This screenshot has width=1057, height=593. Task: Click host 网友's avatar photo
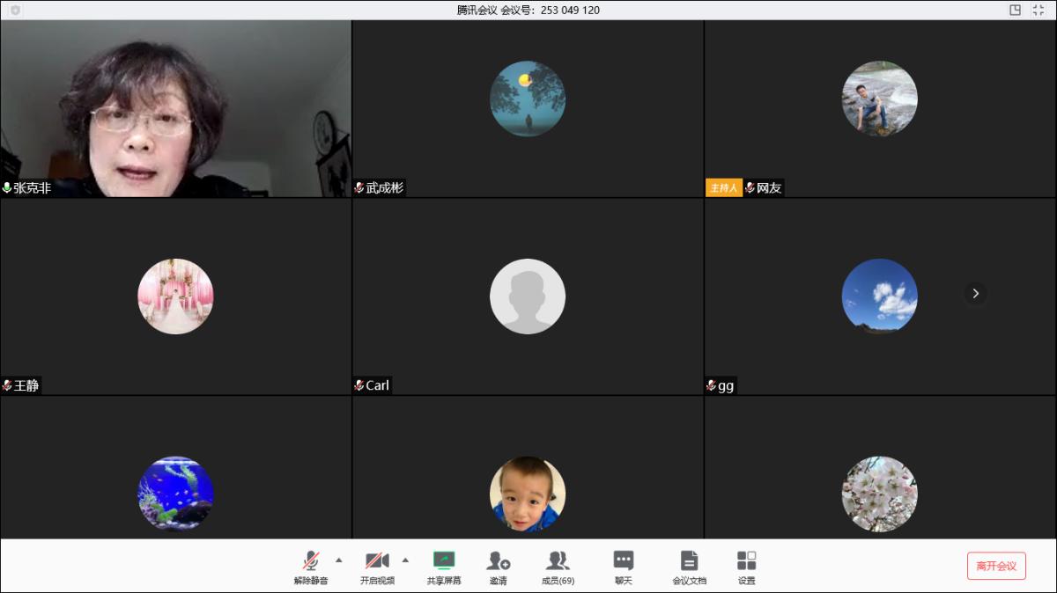(879, 99)
